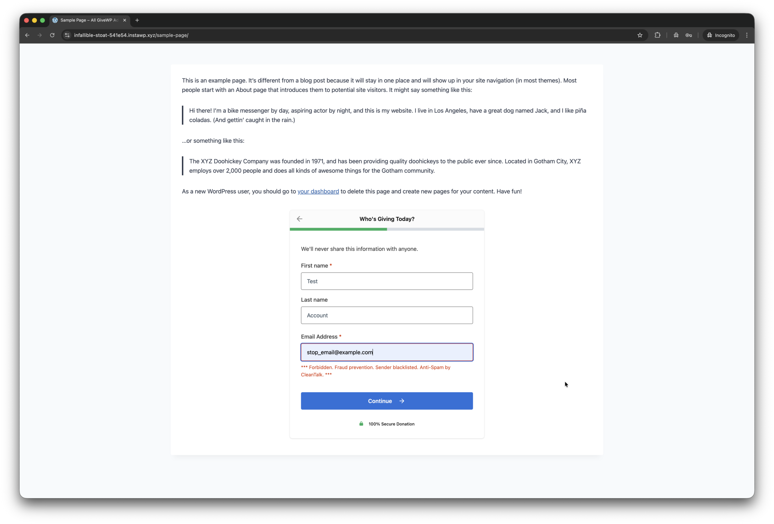The image size is (774, 524).
Task: Click the browser forward arrow
Action: pyautogui.click(x=40, y=35)
